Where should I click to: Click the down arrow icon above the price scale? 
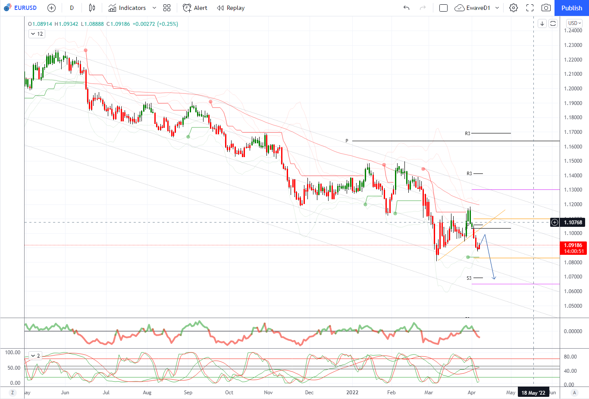[542, 23]
